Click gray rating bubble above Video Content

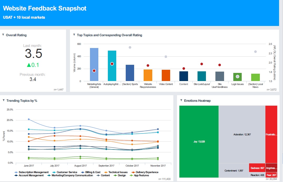click(x=166, y=57)
